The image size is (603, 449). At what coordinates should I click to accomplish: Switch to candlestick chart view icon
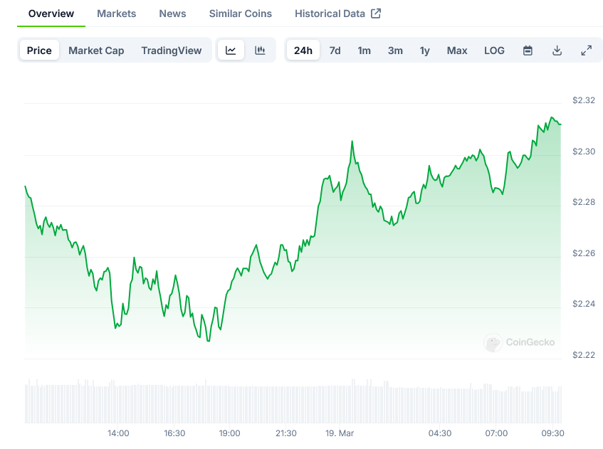click(260, 51)
